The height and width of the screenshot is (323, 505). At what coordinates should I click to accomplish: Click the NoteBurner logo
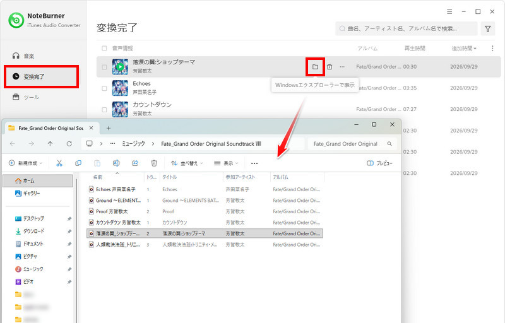tap(16, 20)
